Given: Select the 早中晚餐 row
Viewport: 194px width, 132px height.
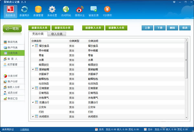Looking at the screenshot, I should 108,51.
